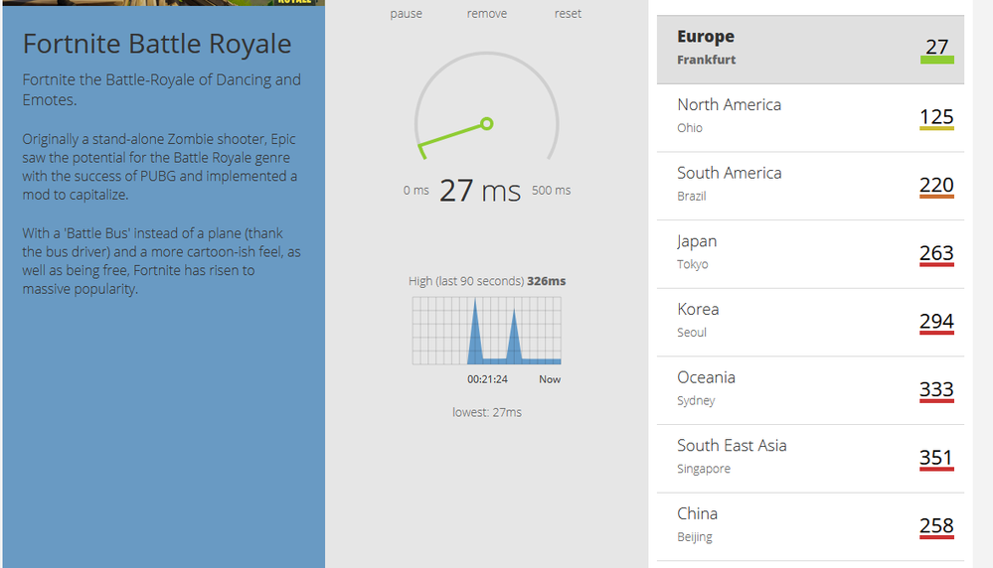Click the ping history graph
The height and width of the screenshot is (568, 993).
(x=486, y=331)
